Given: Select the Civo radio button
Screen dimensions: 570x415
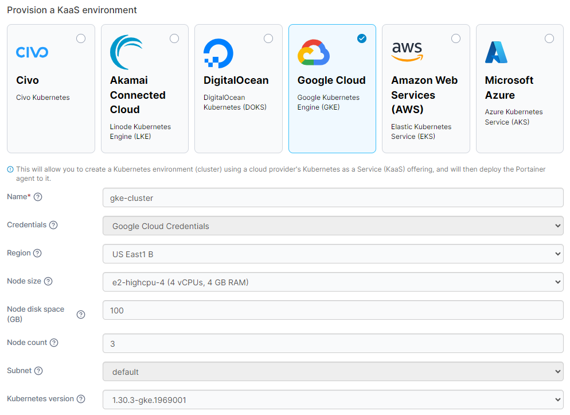Looking at the screenshot, I should [81, 38].
